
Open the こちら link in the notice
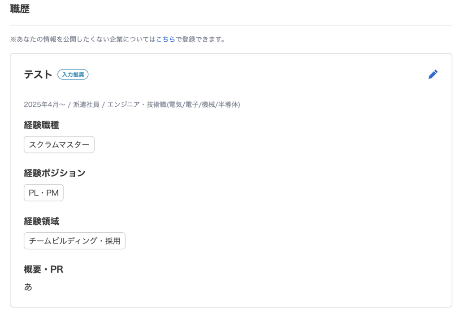point(165,39)
